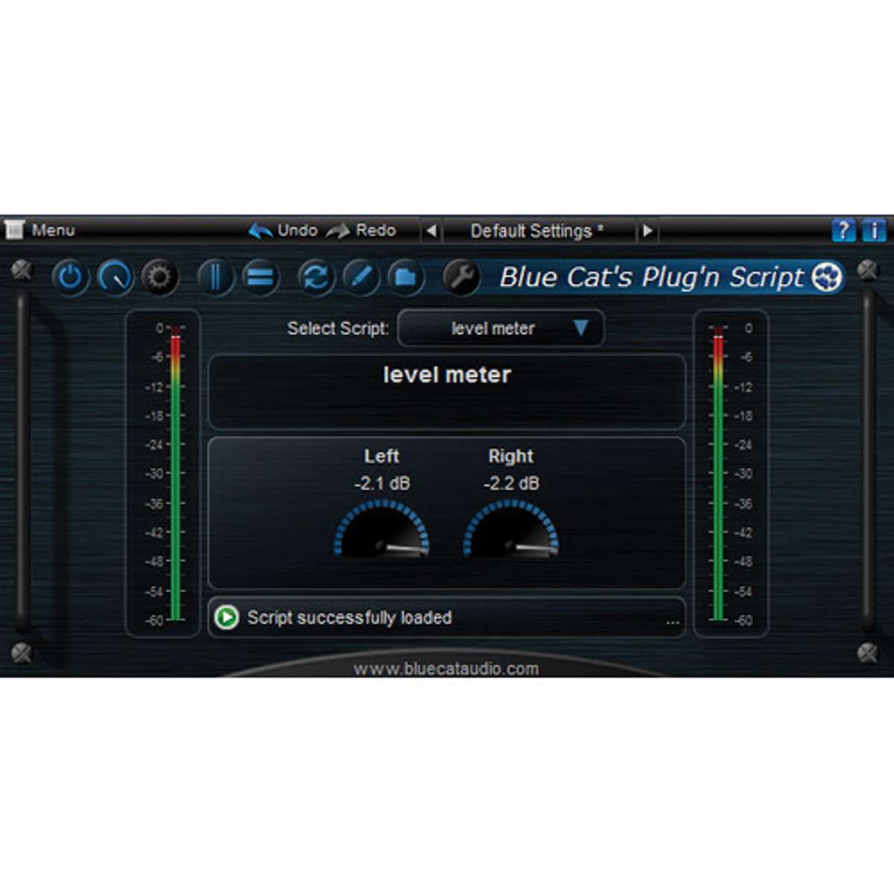Open scripts folder icon
This screenshot has width=894, height=894.
[405, 278]
